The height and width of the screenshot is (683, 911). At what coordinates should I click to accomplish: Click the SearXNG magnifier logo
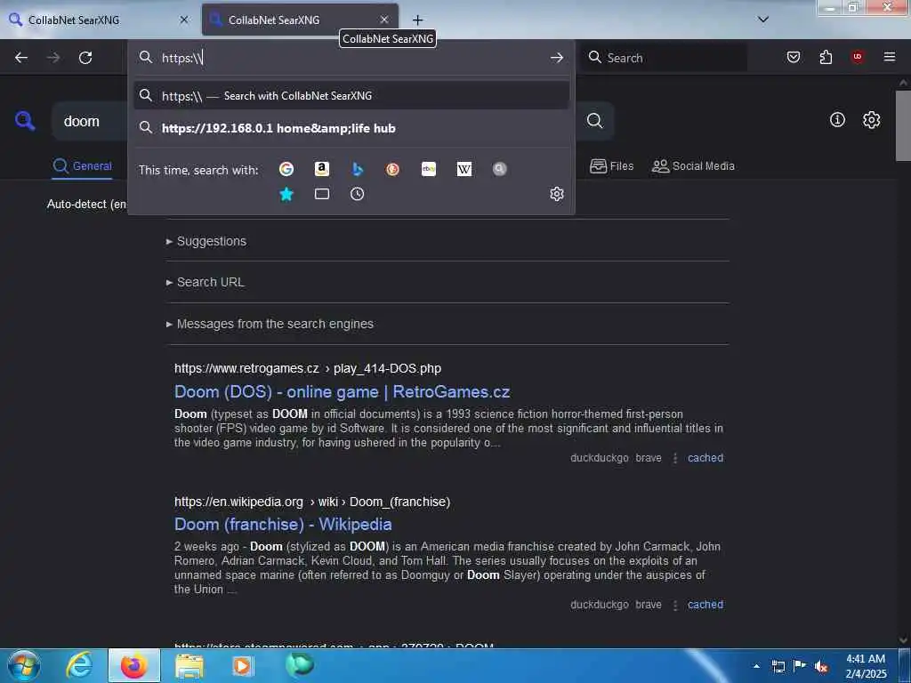pos(25,121)
